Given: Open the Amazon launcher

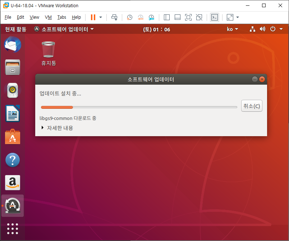Looking at the screenshot, I should (13, 183).
